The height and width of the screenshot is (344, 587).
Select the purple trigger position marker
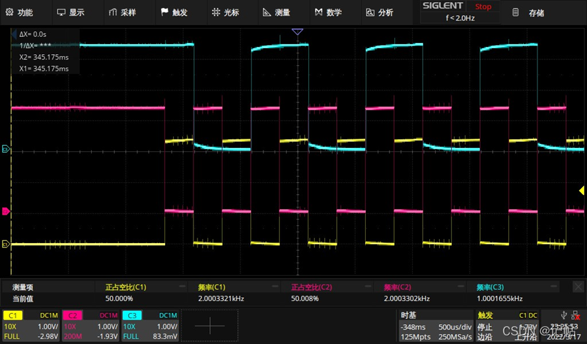coord(297,32)
